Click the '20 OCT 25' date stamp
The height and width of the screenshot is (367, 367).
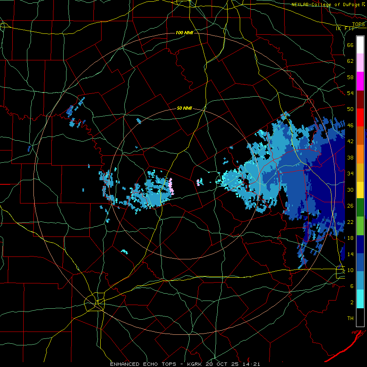(x=223, y=364)
